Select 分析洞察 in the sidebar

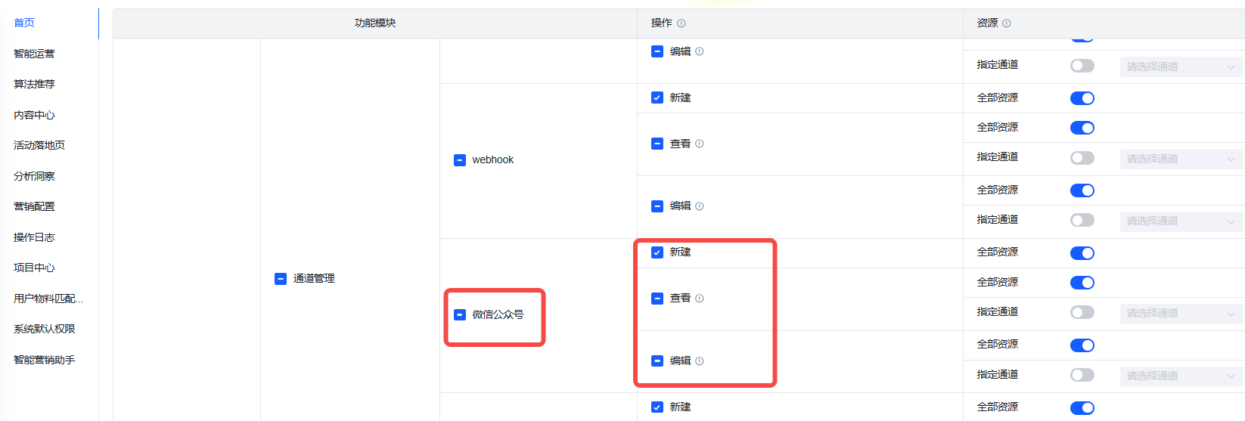pyautogui.click(x=34, y=176)
